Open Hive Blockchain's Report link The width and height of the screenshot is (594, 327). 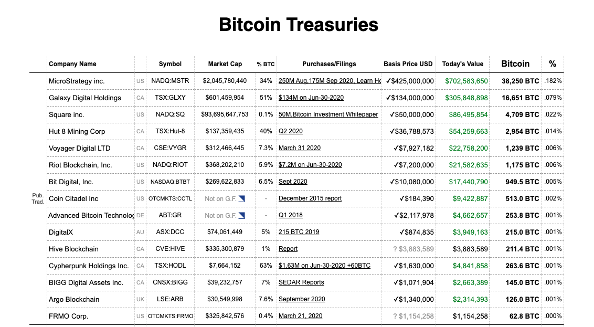click(288, 249)
